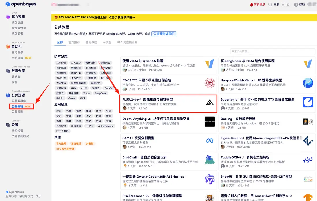
Task: Click the search magnifier icon
Action: click(270, 5)
